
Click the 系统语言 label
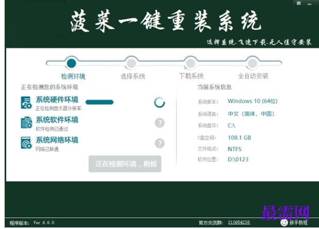(x=208, y=115)
